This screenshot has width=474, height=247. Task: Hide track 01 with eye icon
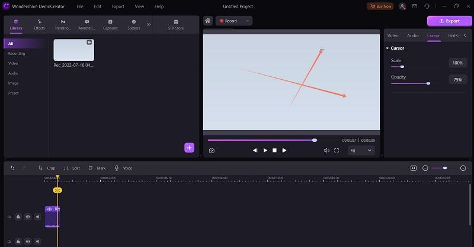coord(28,217)
